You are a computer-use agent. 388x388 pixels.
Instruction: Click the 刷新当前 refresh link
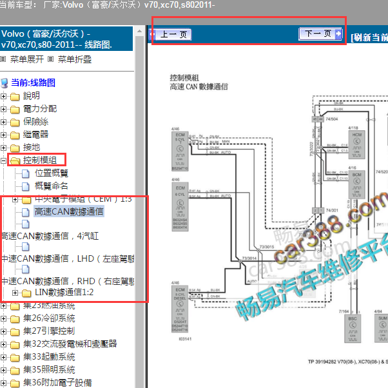(369, 37)
